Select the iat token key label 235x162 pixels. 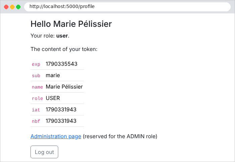[36, 110]
